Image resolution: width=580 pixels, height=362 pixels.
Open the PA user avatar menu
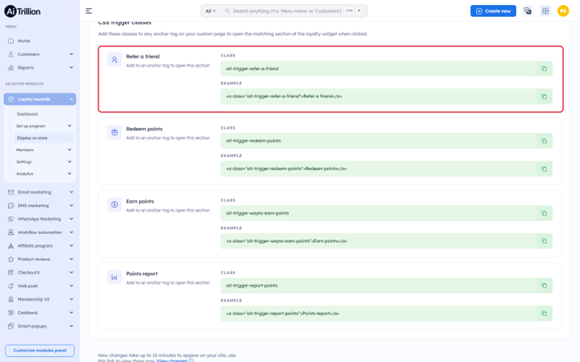pyautogui.click(x=563, y=11)
